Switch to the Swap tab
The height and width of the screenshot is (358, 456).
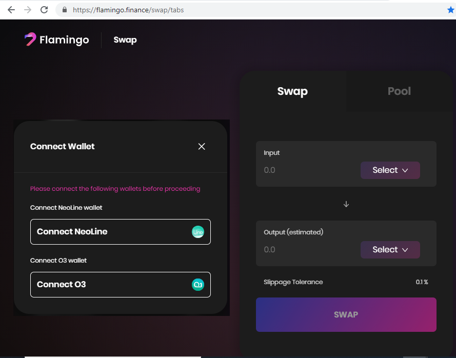292,91
